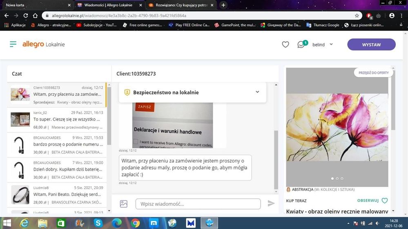Open the screenshot image in conversation

tap(172, 125)
